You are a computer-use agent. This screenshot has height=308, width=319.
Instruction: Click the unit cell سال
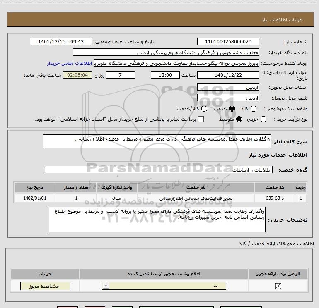click(x=116, y=198)
